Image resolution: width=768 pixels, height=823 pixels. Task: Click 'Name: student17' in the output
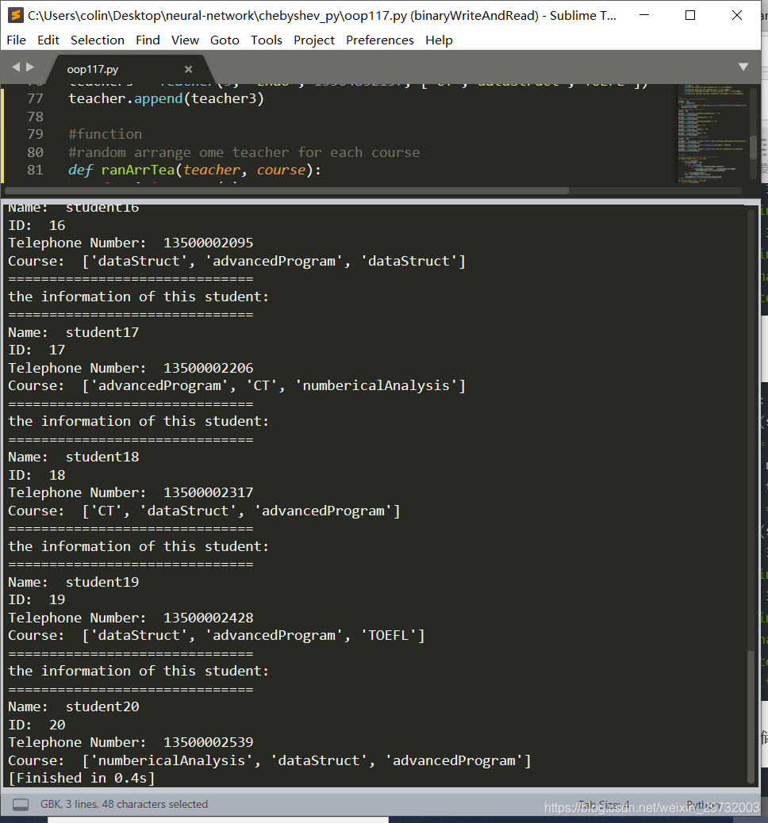pos(74,332)
